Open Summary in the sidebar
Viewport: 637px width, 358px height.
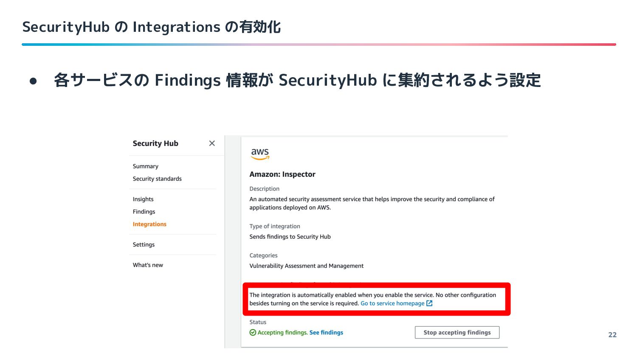point(145,166)
